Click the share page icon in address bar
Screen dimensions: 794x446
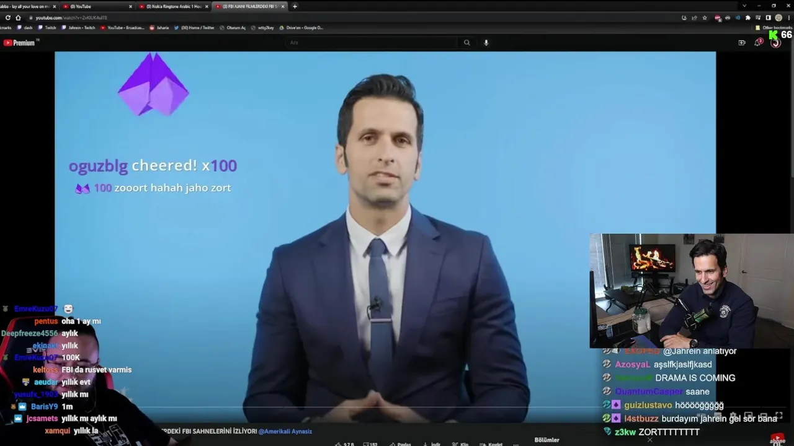click(695, 17)
